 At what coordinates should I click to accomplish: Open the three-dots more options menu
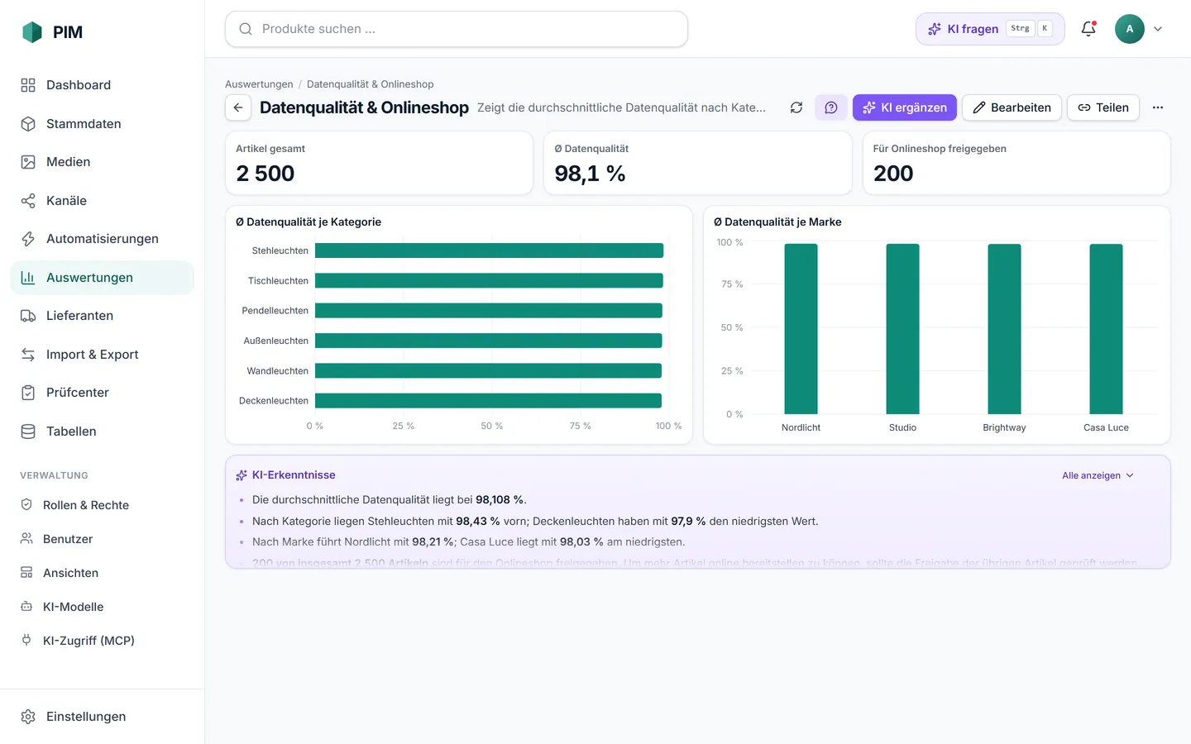(1158, 107)
